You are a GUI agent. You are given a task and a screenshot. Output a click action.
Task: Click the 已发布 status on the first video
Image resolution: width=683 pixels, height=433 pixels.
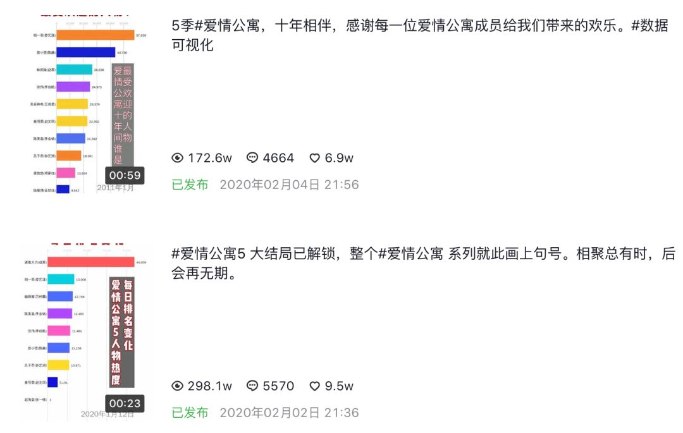click(x=190, y=185)
